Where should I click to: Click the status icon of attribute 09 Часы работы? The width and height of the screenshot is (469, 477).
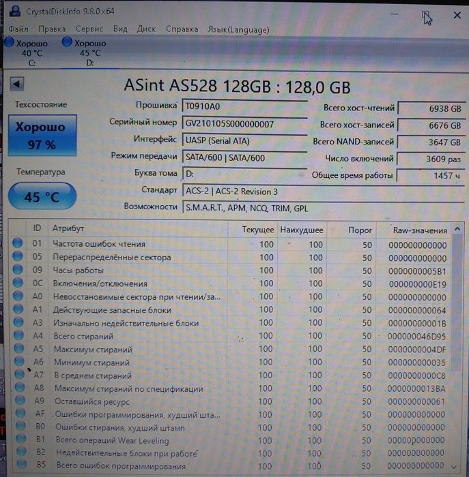[18, 269]
